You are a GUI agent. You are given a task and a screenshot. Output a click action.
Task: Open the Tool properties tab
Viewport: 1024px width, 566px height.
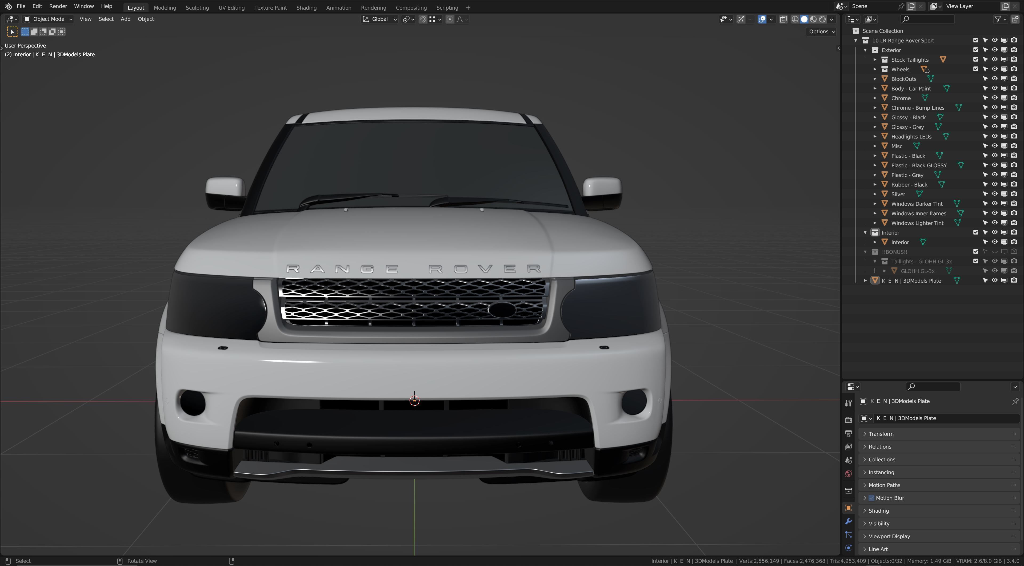click(x=848, y=403)
